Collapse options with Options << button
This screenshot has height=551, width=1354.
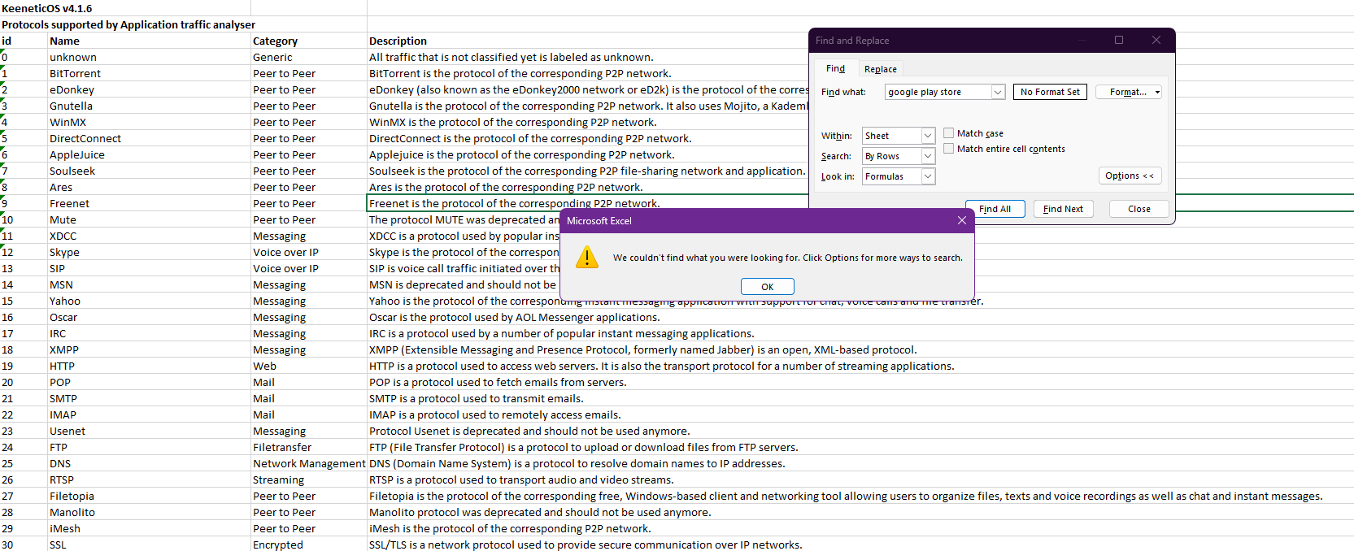[x=1130, y=176]
